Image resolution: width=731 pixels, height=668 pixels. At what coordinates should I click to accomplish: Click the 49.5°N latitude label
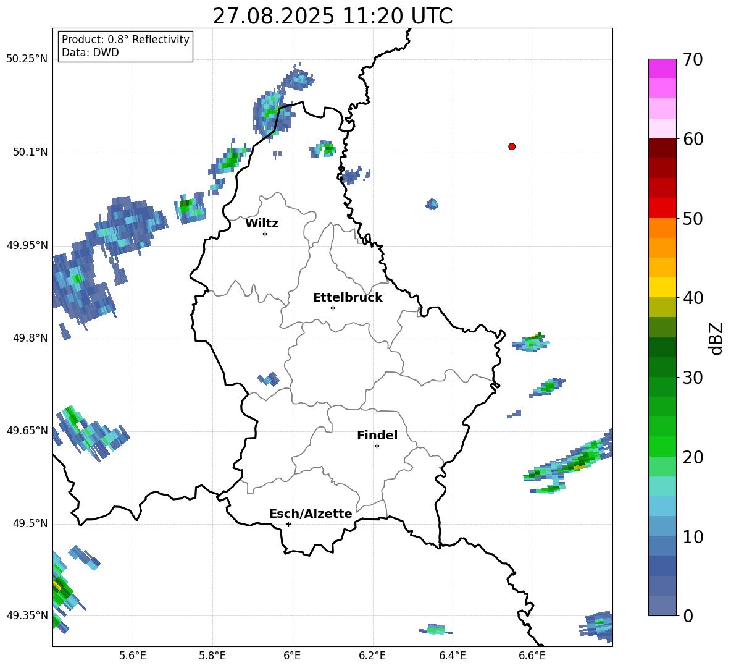coord(30,523)
